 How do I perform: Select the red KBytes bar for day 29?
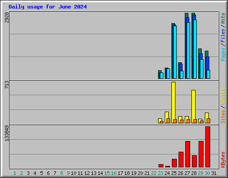point(201,154)
